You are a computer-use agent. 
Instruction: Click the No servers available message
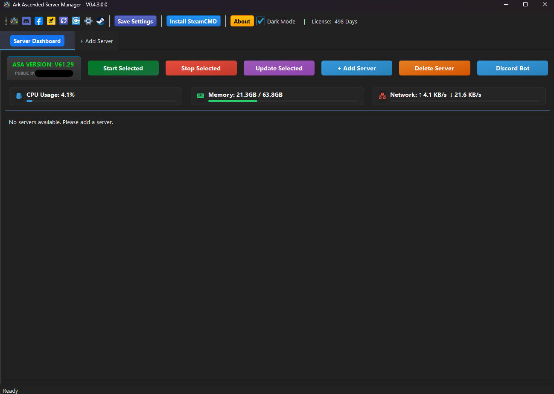(61, 122)
